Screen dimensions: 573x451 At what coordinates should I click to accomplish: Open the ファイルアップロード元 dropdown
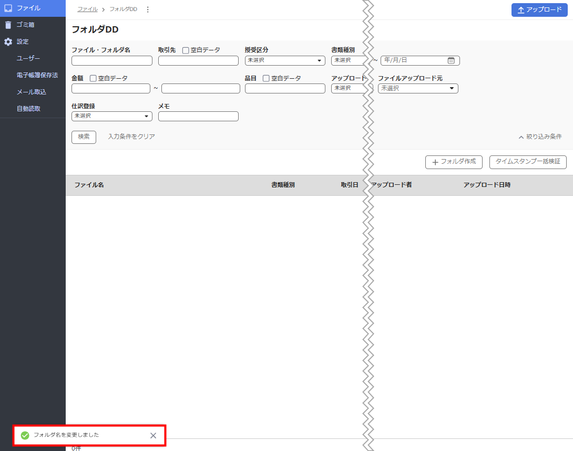[x=418, y=88]
